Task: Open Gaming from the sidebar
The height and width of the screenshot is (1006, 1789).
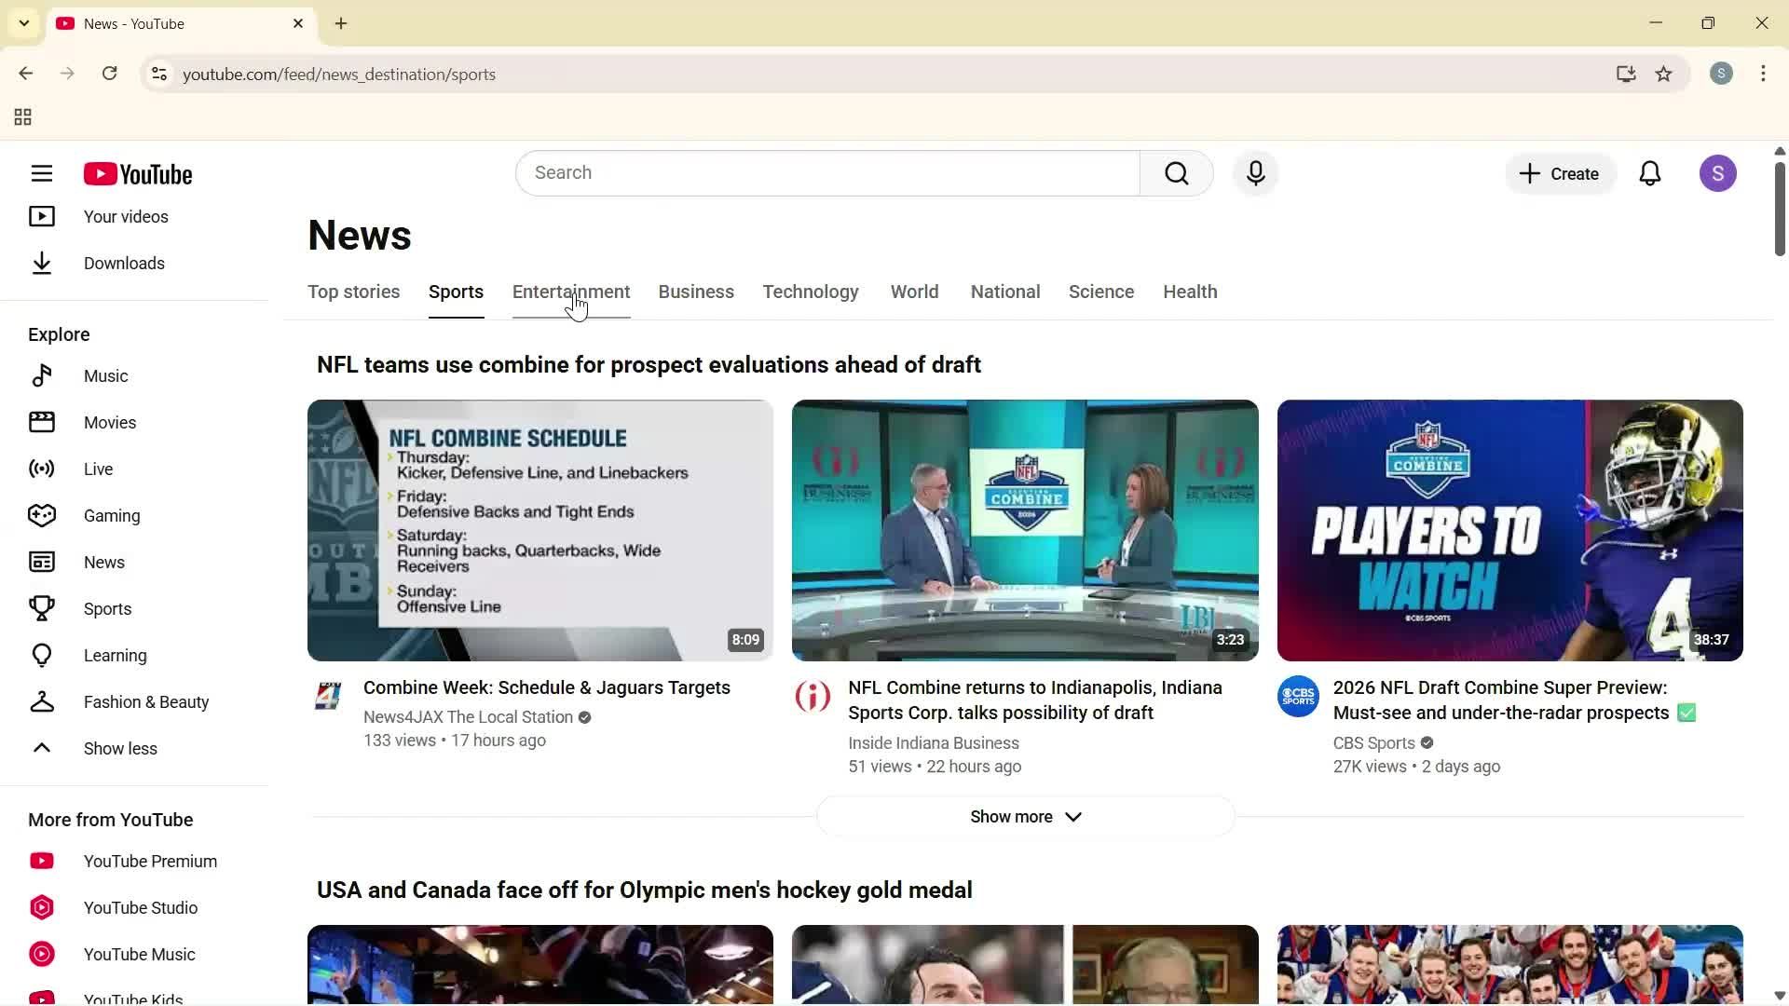Action: tap(111, 515)
